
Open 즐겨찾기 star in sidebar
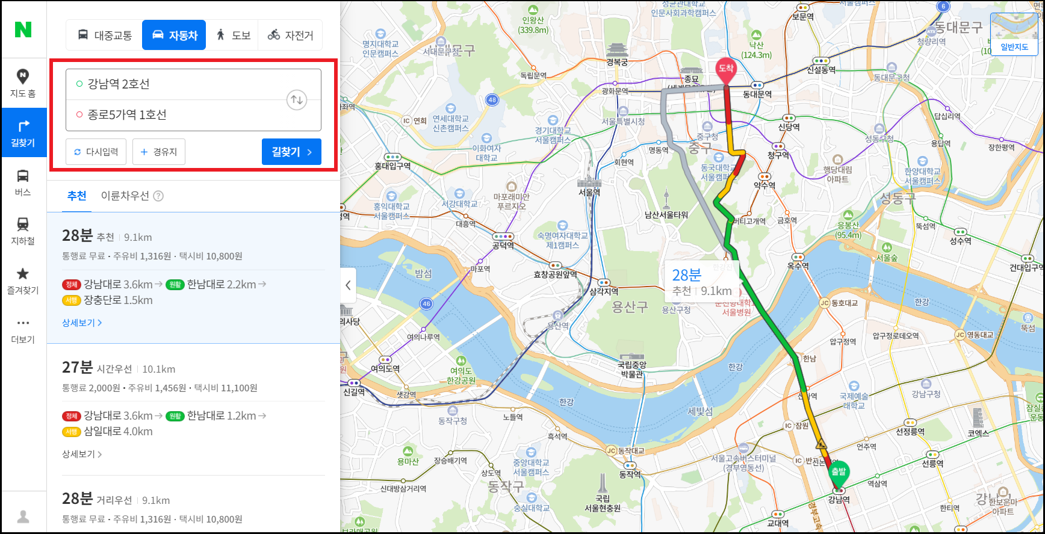(x=23, y=281)
